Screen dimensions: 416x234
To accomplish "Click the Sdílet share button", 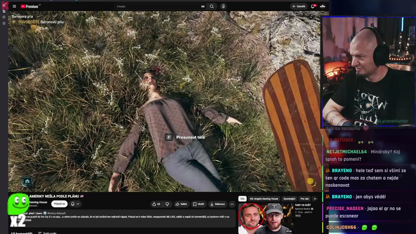I will coord(181,204).
